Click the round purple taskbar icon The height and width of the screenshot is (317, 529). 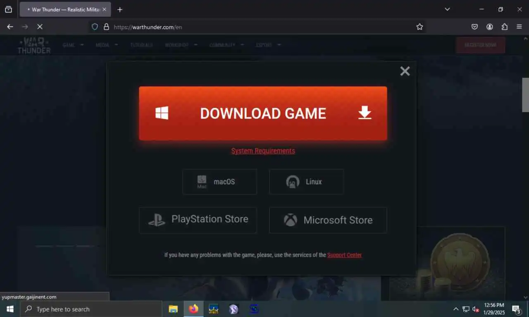point(234,309)
